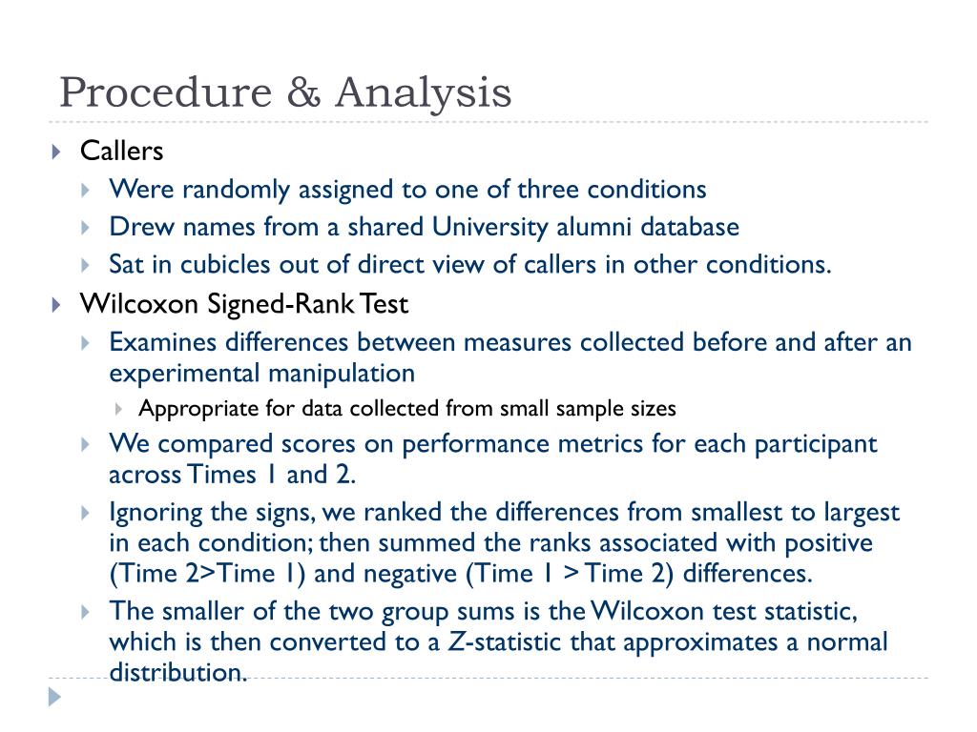The width and height of the screenshot is (977, 732).
Task: Click the bullet before 'Examines differences between'
Action: (x=85, y=343)
